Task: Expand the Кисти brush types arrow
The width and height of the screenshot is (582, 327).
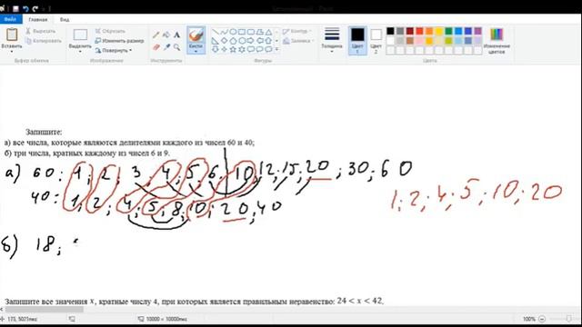Action: 196,51
